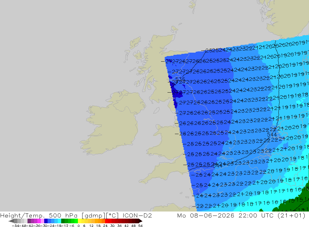
Task: Click the '544' contour label over southern England
Action: click(x=218, y=166)
